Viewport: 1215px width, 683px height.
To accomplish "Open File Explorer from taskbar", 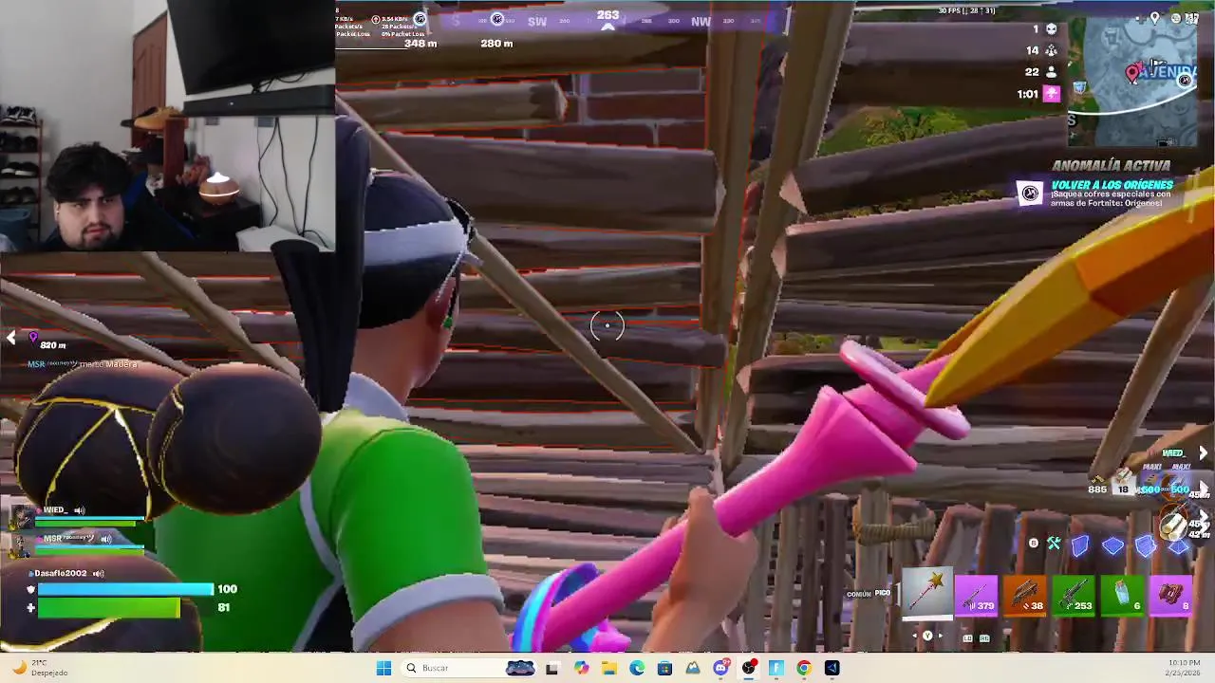I will point(608,668).
